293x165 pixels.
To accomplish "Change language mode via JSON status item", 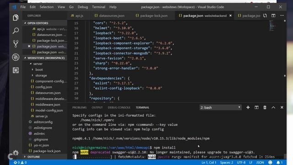I will pos(260,162).
